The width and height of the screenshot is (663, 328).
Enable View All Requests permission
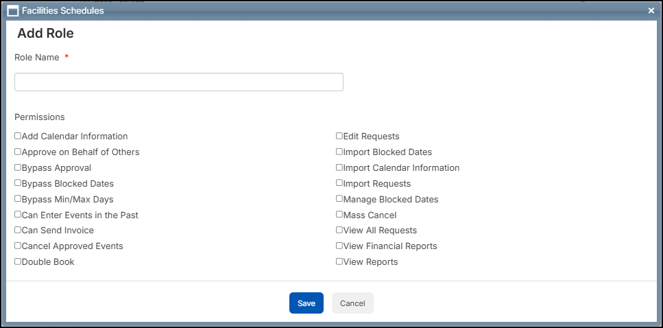(x=339, y=230)
